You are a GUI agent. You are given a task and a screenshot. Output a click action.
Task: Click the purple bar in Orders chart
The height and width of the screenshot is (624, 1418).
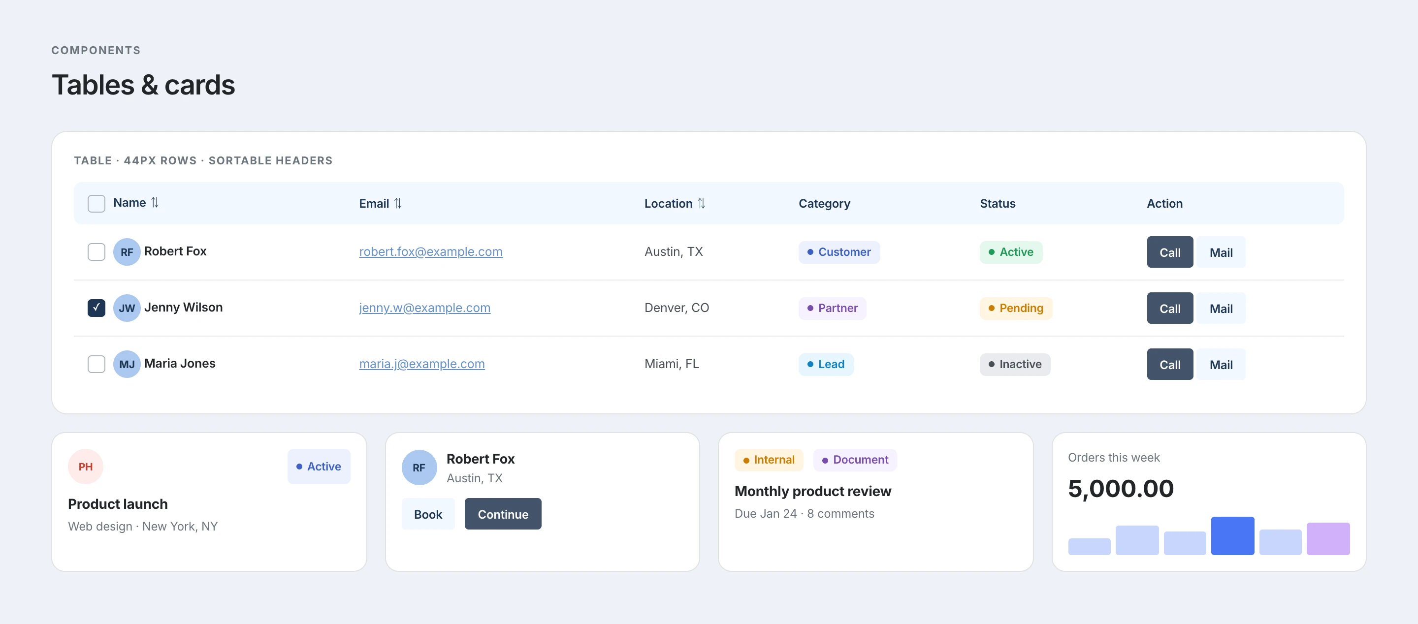click(1328, 539)
